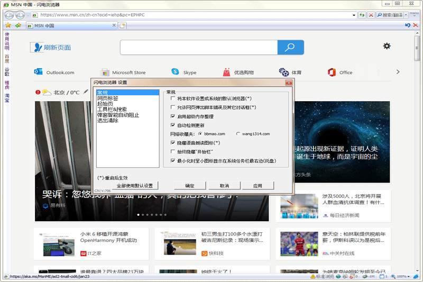The width and height of the screenshot is (423, 282).
Task: Open the Outlook.com shortcut icon
Action: (x=38, y=72)
